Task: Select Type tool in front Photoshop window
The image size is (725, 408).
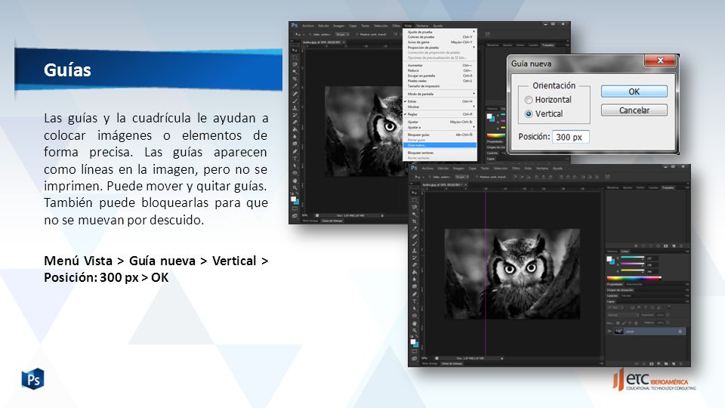Action: 415,301
